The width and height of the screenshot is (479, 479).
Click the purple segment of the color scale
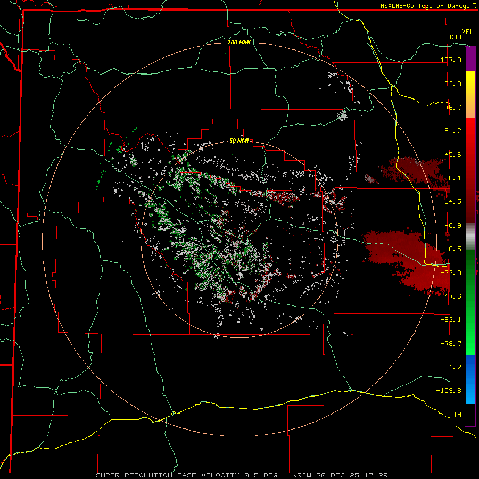470,60
